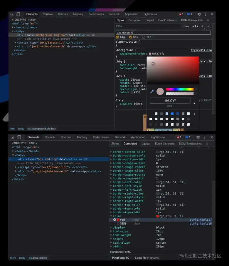Click body breadcrumb in bottom panel

click(22, 258)
